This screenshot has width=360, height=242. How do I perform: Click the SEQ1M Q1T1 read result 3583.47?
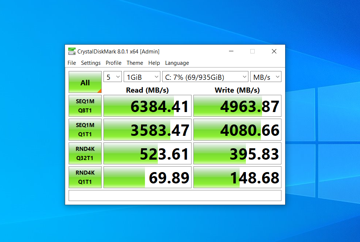click(148, 130)
